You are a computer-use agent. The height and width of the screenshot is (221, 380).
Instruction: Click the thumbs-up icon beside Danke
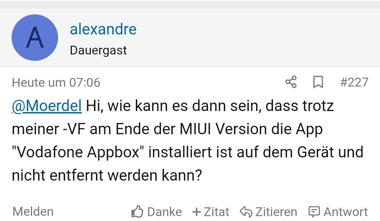137,212
